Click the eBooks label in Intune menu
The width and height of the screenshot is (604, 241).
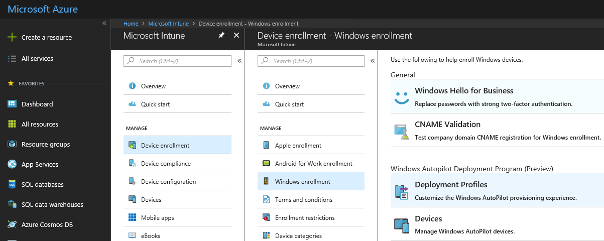coord(151,235)
